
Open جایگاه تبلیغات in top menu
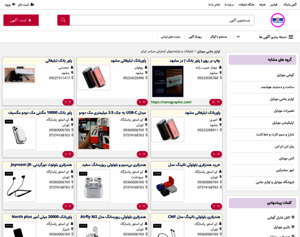(246, 5)
